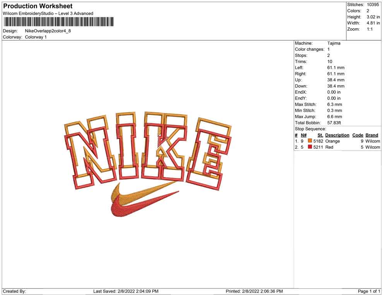Click the 'Stop Sequence:' heading

point(310,129)
